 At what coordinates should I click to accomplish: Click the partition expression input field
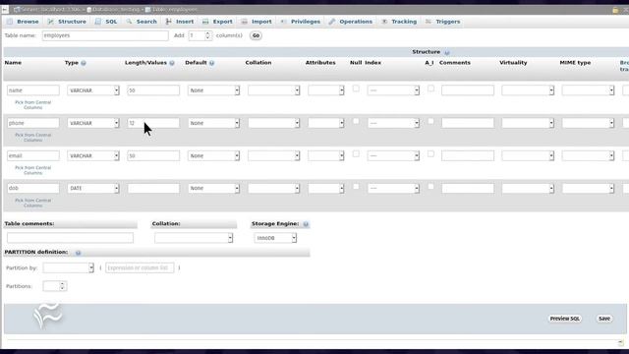point(140,267)
